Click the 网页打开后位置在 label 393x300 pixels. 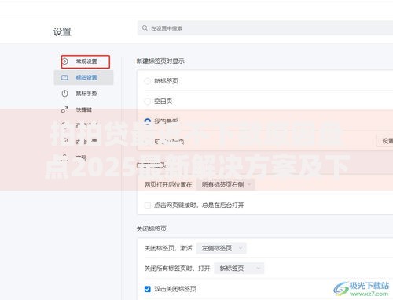[x=168, y=185]
